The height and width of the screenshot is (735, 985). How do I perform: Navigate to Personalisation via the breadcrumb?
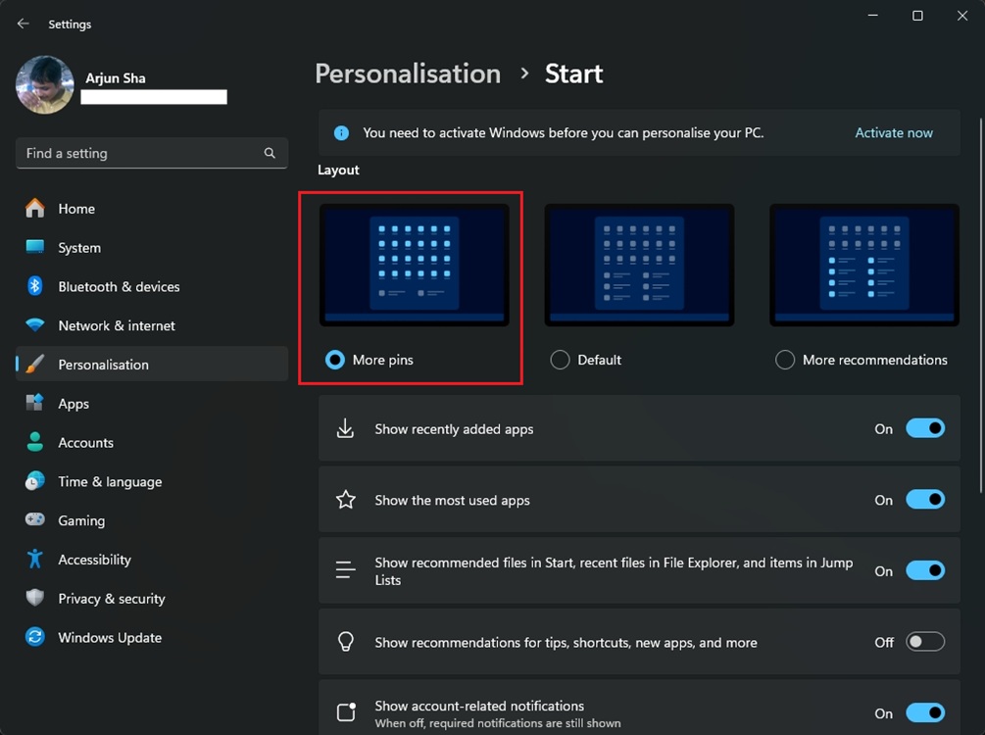[408, 73]
